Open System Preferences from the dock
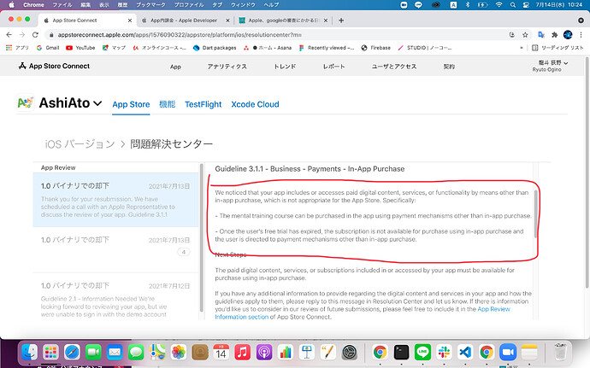Image resolution: width=590 pixels, height=368 pixels. (x=350, y=353)
